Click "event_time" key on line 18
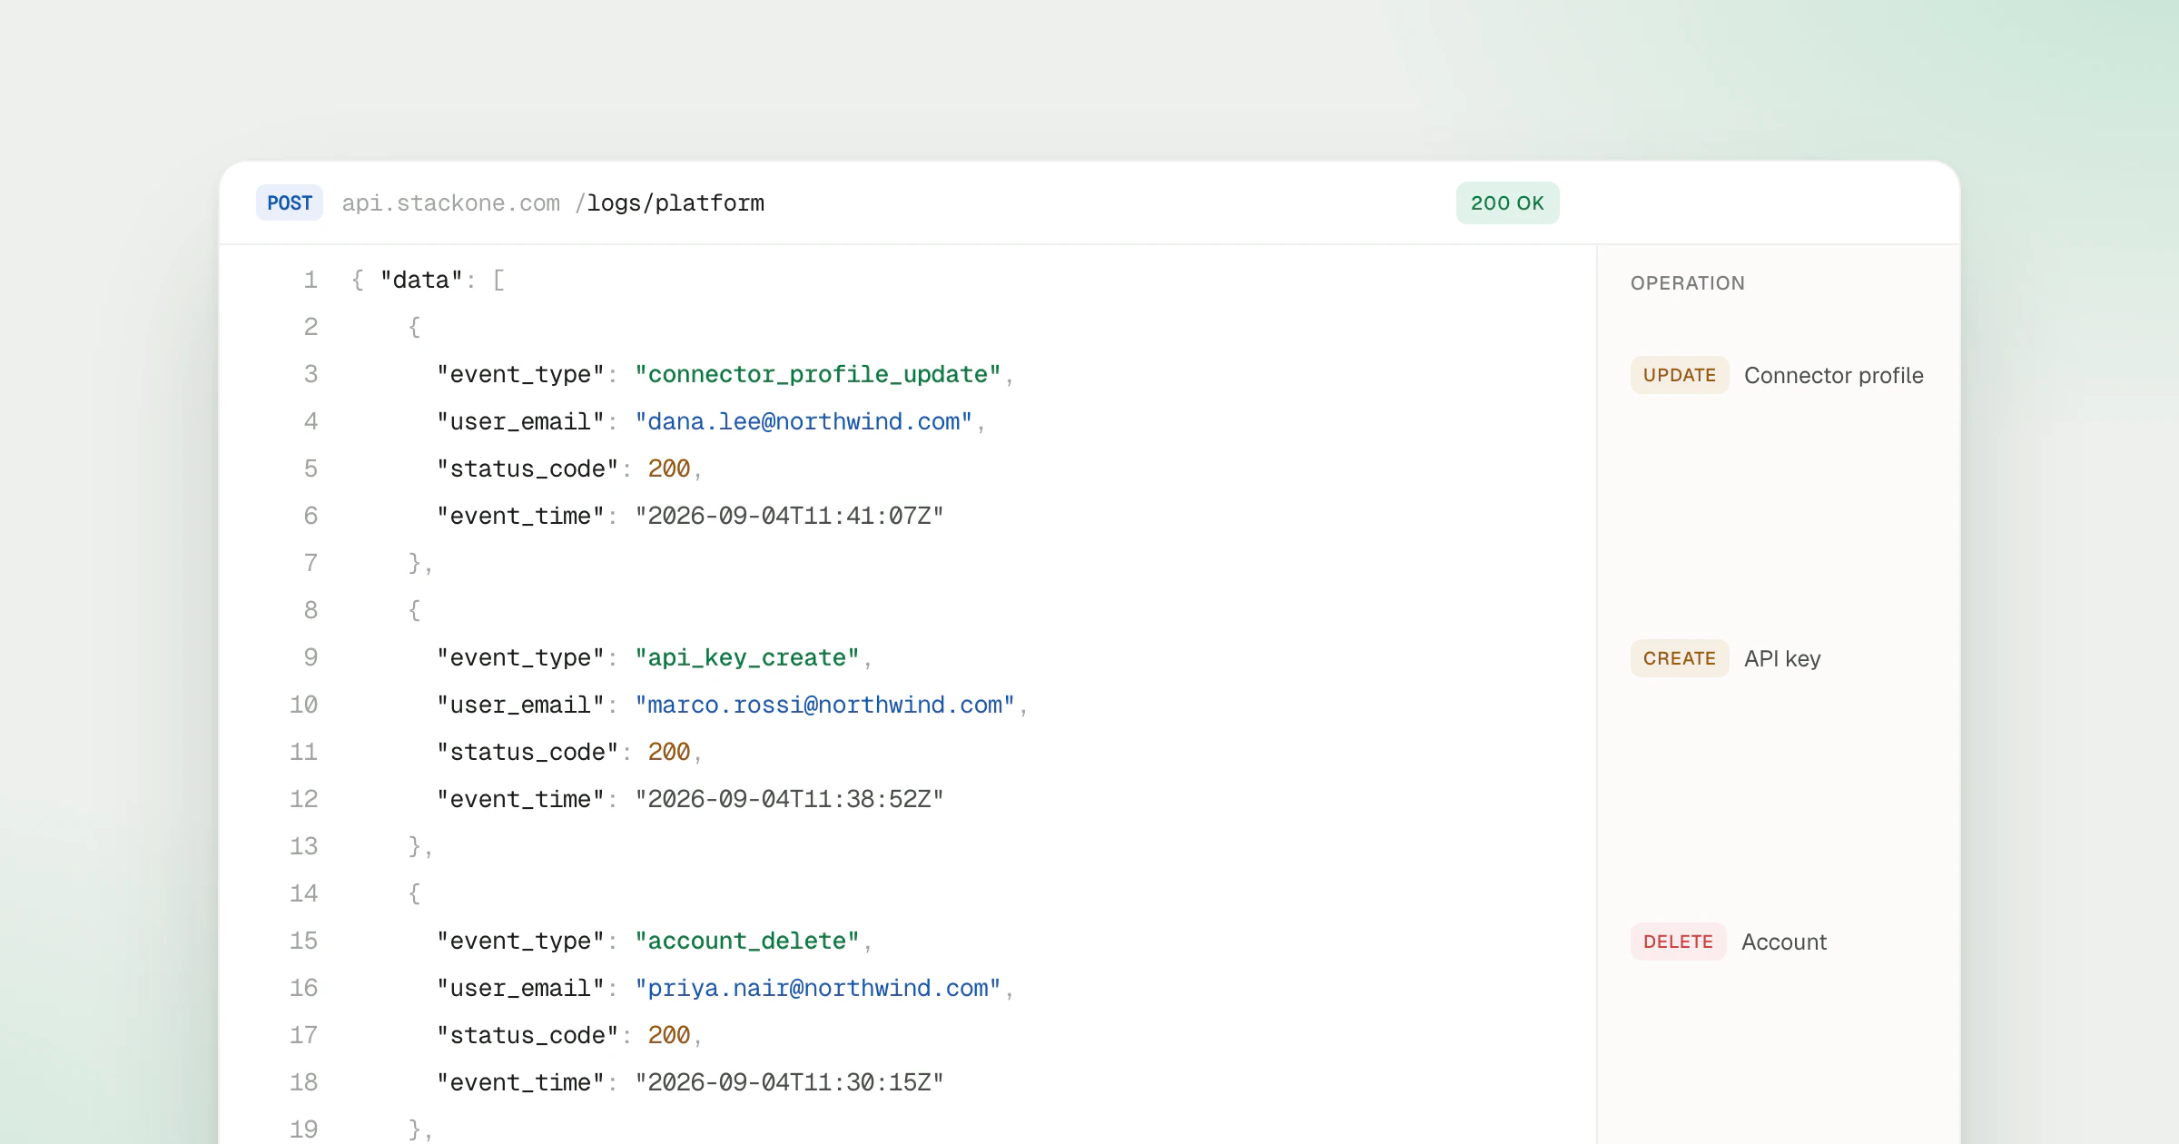This screenshot has width=2179, height=1144. (521, 1082)
